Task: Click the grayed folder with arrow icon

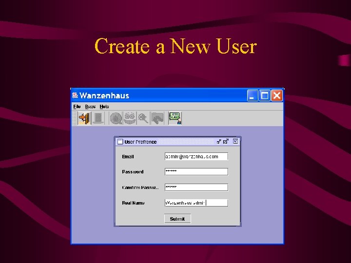Action: [x=157, y=118]
